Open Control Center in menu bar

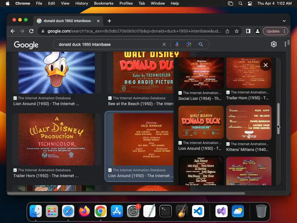[250, 3]
